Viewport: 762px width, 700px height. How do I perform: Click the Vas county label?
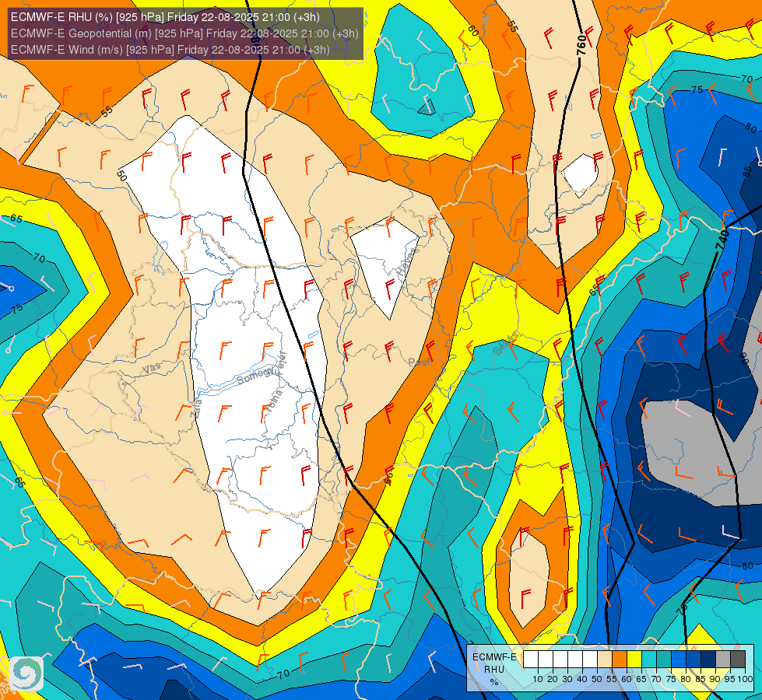pyautogui.click(x=152, y=369)
